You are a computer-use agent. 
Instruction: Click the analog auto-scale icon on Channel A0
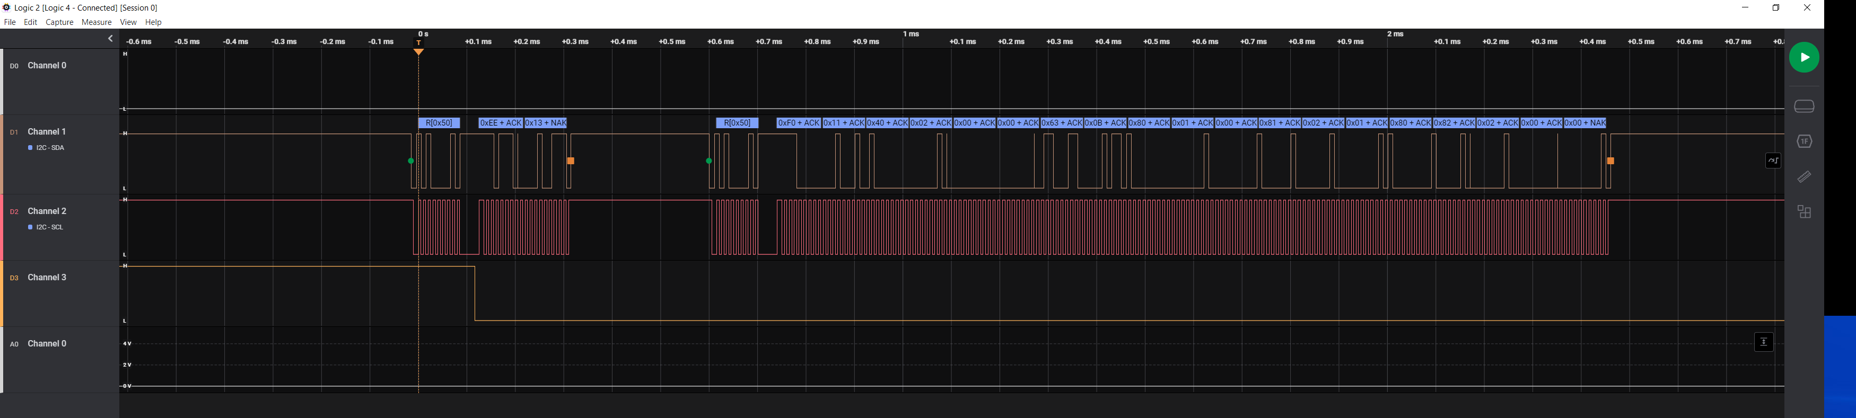pyautogui.click(x=1763, y=342)
